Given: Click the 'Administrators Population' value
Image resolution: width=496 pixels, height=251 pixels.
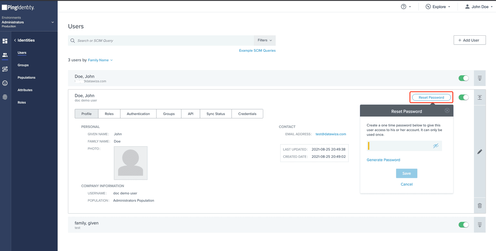Looking at the screenshot, I should 134,200.
